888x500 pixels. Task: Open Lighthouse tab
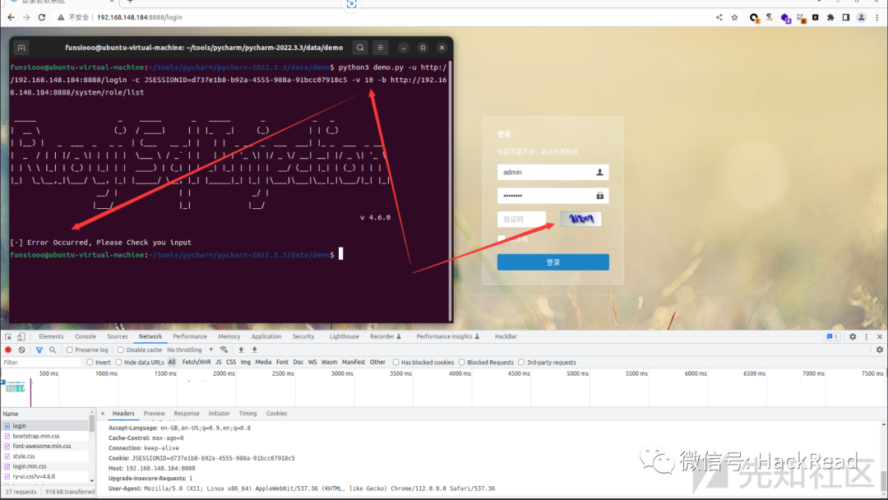[x=345, y=336]
